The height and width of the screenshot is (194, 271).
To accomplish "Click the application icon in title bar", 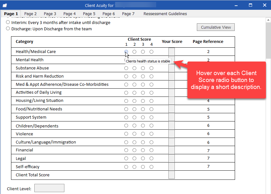I will pyautogui.click(x=4, y=5).
